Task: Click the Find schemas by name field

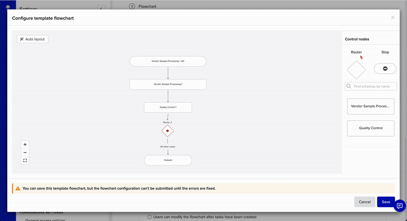Action: click(371, 86)
